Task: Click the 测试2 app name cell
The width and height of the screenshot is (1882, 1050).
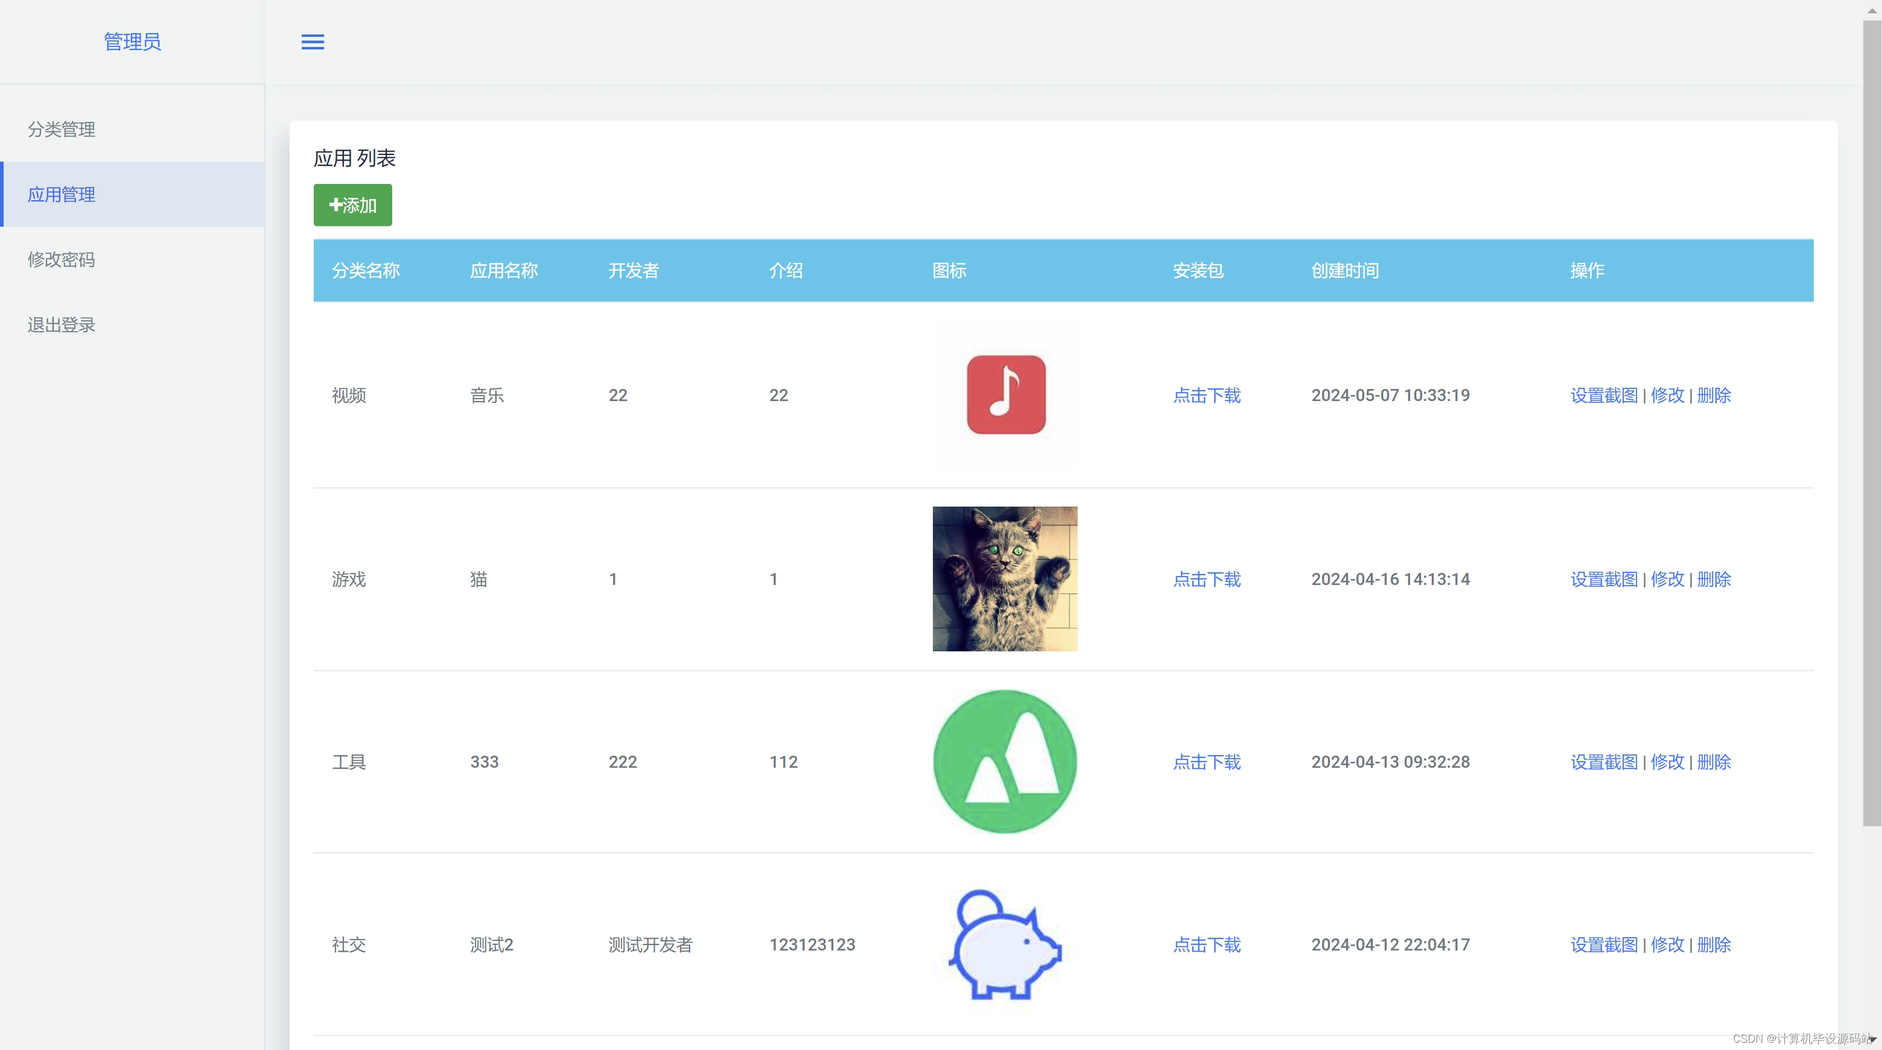Action: pyautogui.click(x=492, y=944)
